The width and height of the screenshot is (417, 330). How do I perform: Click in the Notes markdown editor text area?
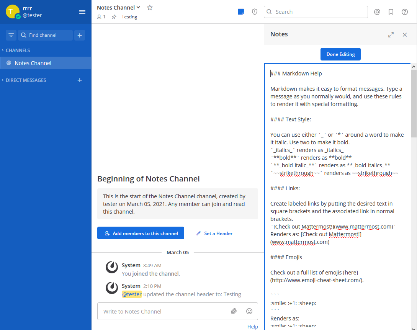(338, 197)
